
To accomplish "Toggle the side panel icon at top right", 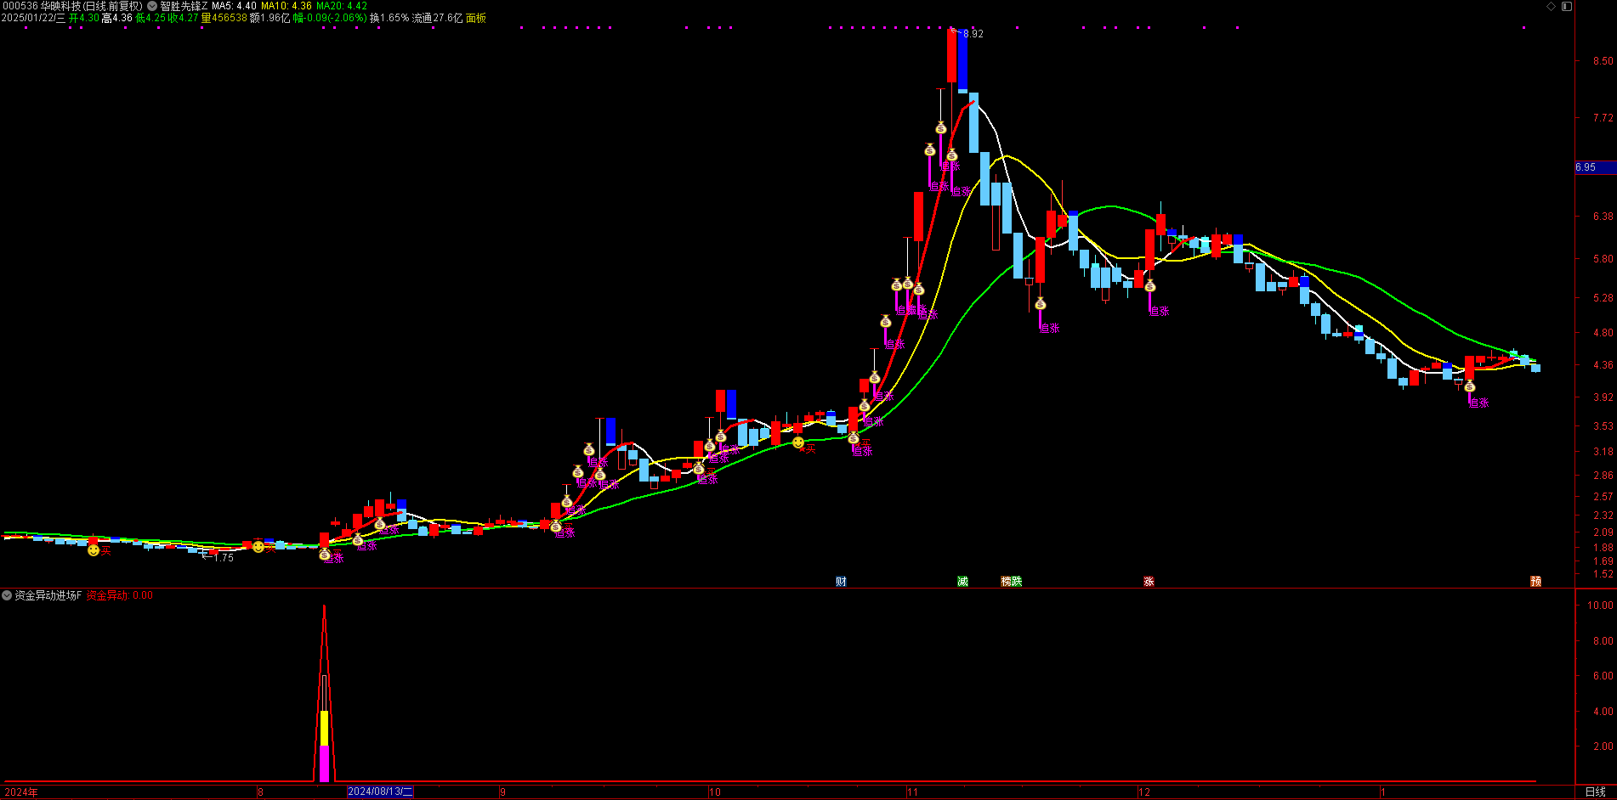I will (x=1566, y=6).
